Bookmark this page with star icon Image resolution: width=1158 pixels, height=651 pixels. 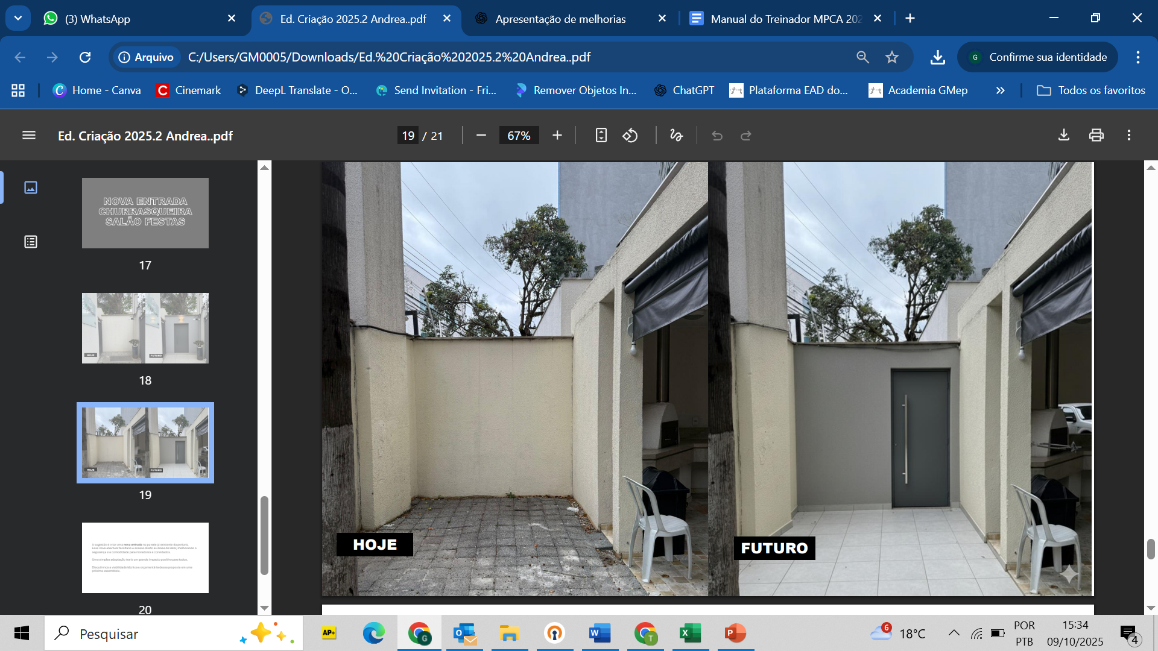click(x=892, y=57)
